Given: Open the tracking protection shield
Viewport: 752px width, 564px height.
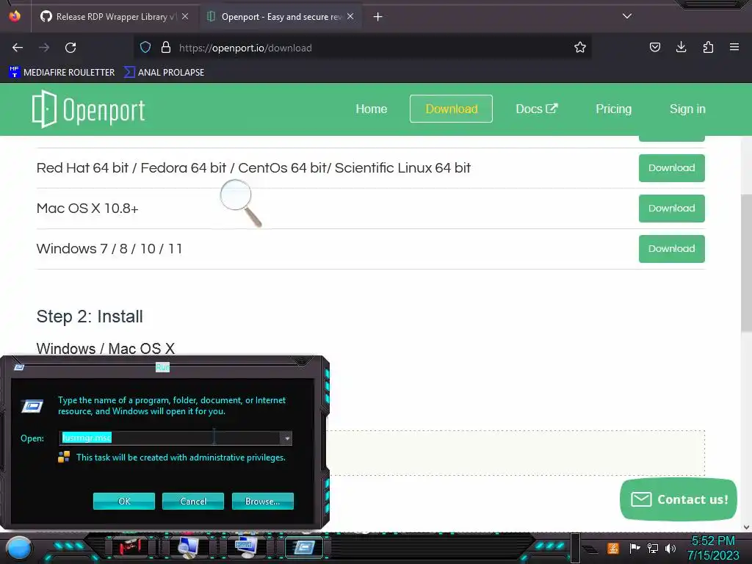Looking at the screenshot, I should point(145,47).
